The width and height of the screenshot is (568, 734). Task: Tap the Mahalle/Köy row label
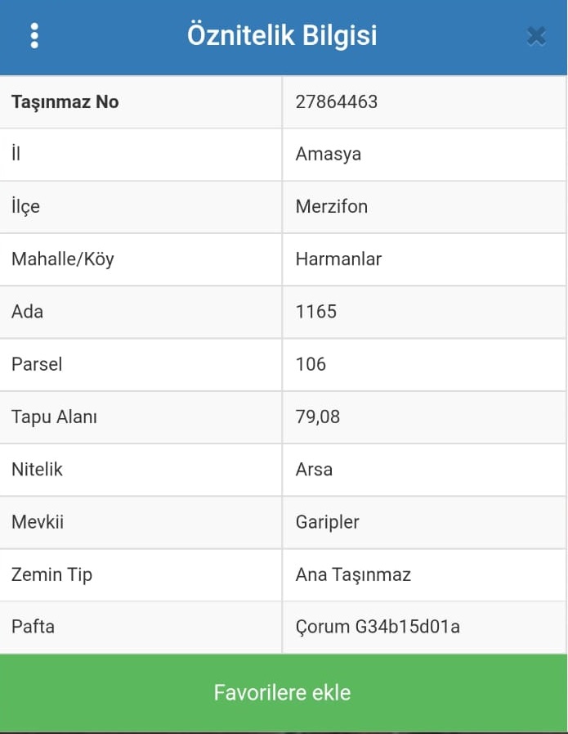(x=63, y=259)
